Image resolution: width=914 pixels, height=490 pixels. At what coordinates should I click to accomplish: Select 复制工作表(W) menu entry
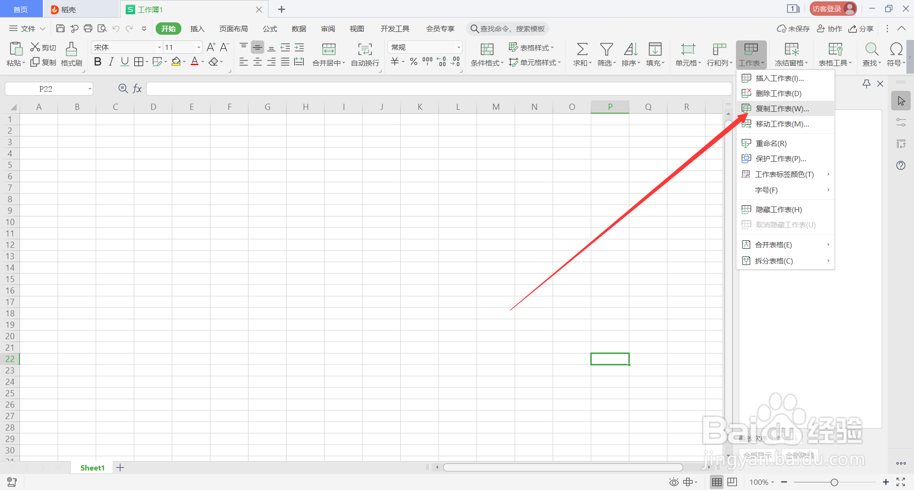[x=785, y=108]
